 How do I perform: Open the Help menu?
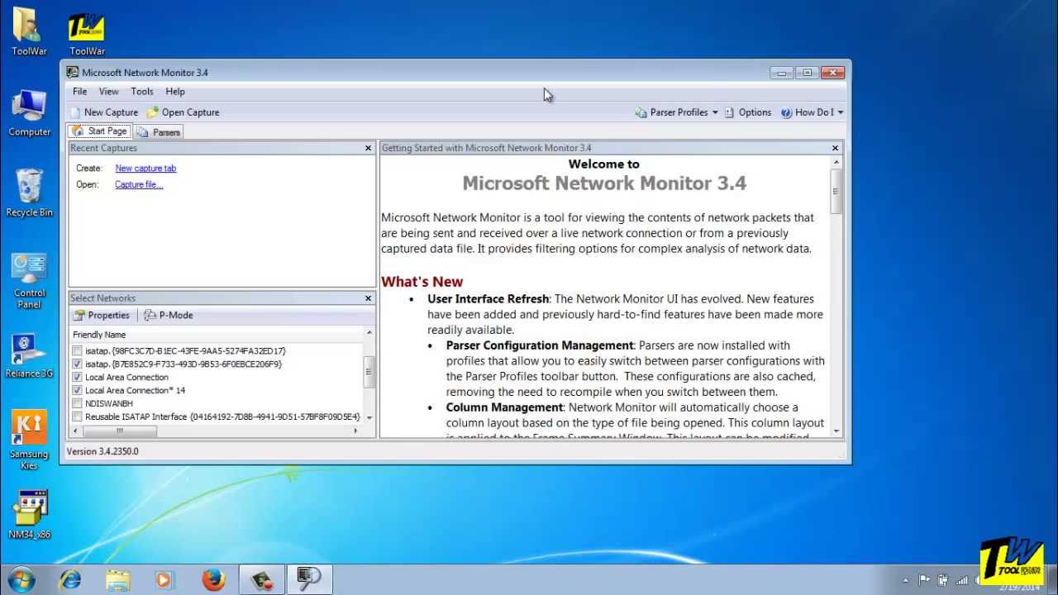(x=175, y=92)
